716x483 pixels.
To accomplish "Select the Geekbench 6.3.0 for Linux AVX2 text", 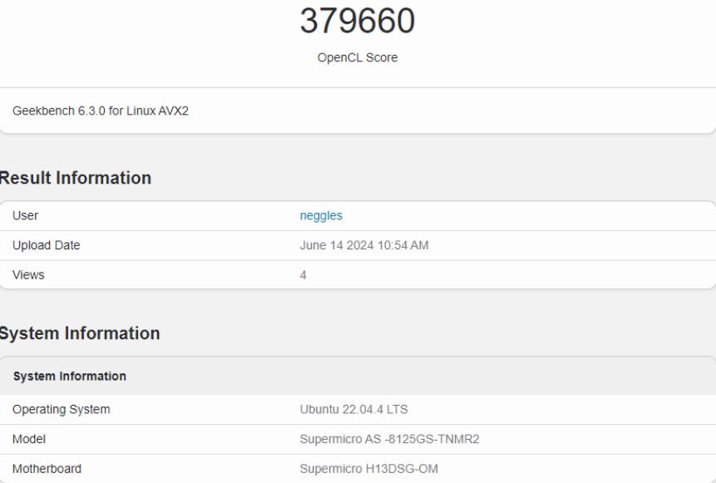I will 101,111.
